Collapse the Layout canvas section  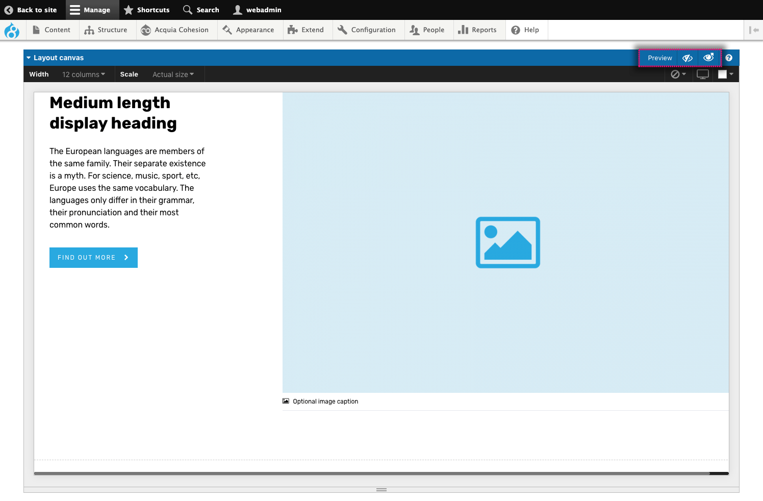(x=29, y=58)
